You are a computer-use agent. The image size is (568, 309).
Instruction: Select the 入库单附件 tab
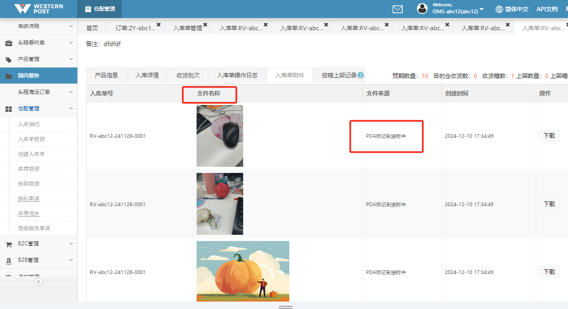tap(289, 75)
